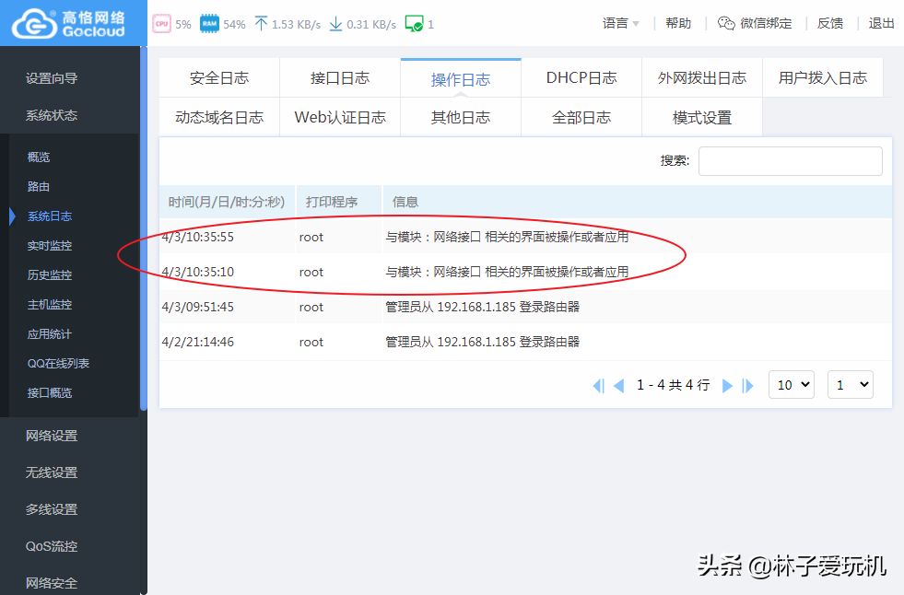Click the 搜索 search input field
Image resolution: width=904 pixels, height=595 pixels.
tap(790, 160)
